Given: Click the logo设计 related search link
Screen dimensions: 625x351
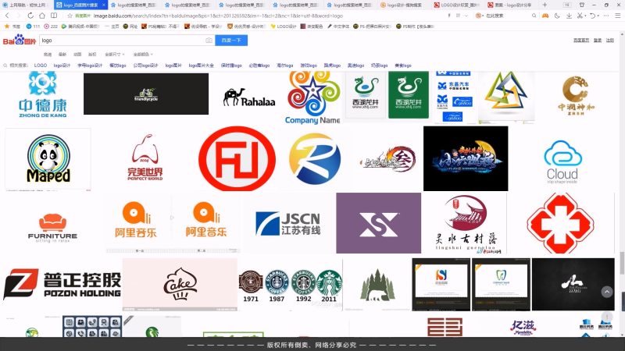Looking at the screenshot, I should (x=60, y=66).
